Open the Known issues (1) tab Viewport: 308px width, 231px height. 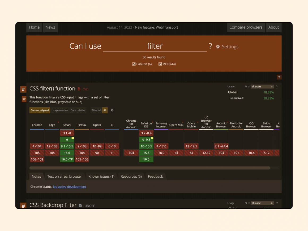[101, 176]
